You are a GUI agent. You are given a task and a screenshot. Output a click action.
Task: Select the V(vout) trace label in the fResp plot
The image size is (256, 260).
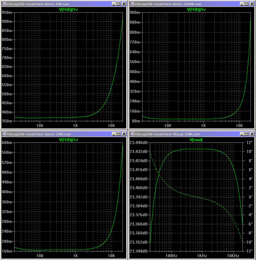click(196, 140)
